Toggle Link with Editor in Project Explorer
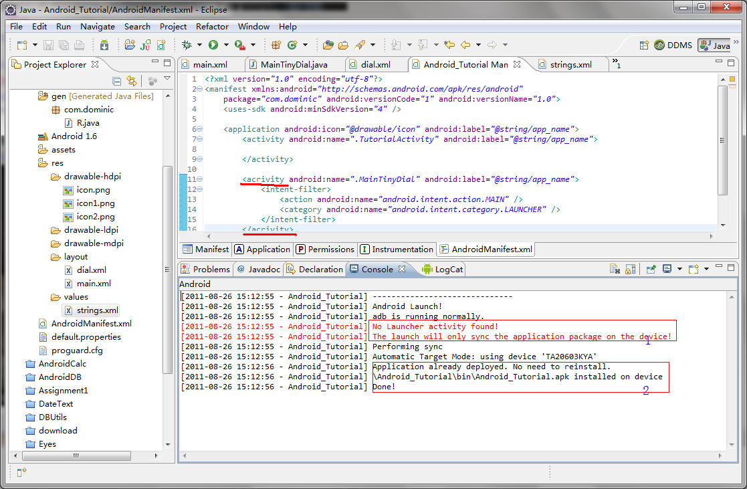Image resolution: width=747 pixels, height=489 pixels. click(x=132, y=81)
